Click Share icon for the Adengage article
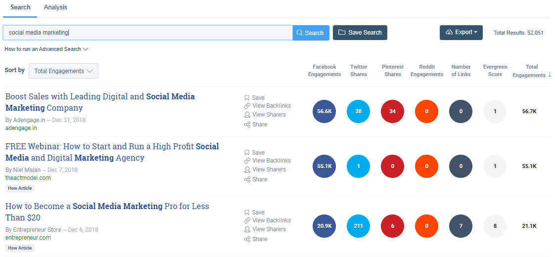 pyautogui.click(x=247, y=125)
